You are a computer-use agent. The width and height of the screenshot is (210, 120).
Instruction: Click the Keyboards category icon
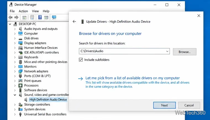(20, 57)
